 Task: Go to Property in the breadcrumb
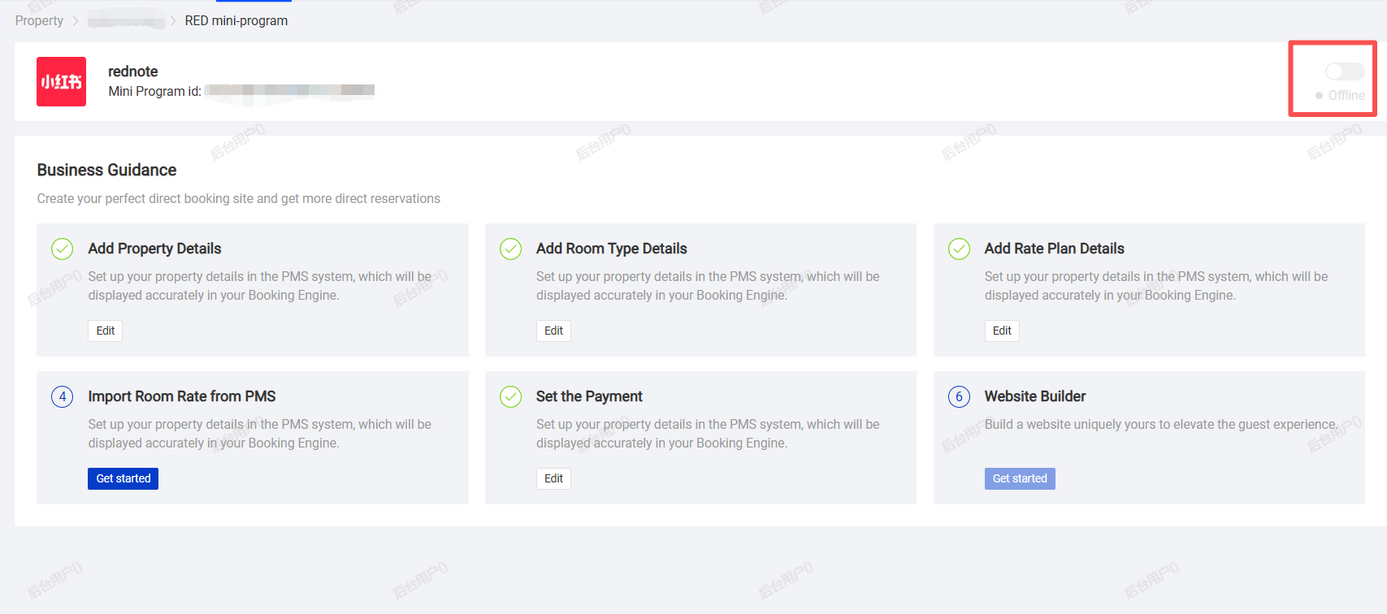coord(39,20)
